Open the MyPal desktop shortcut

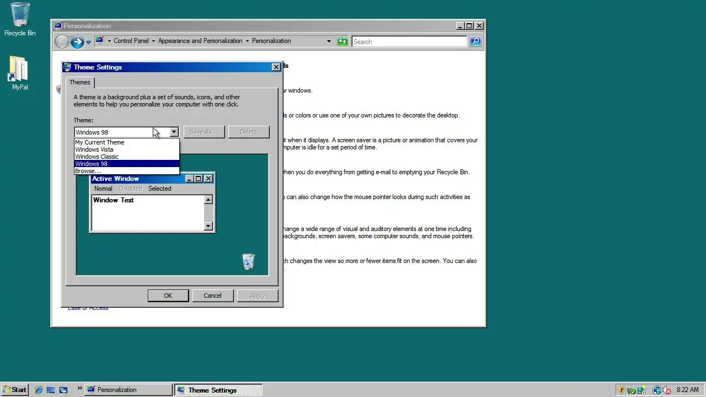19,73
